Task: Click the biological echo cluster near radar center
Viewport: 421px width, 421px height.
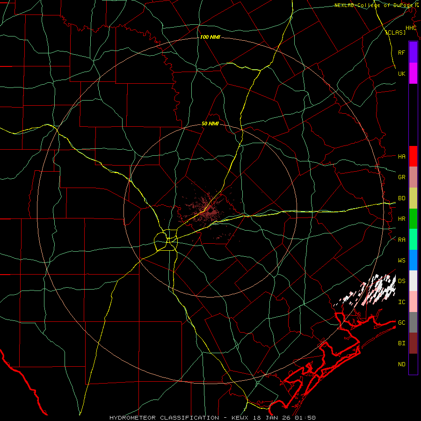Action: [208, 211]
